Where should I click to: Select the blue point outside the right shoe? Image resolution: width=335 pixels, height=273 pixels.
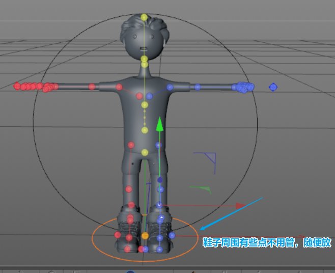click(172, 236)
